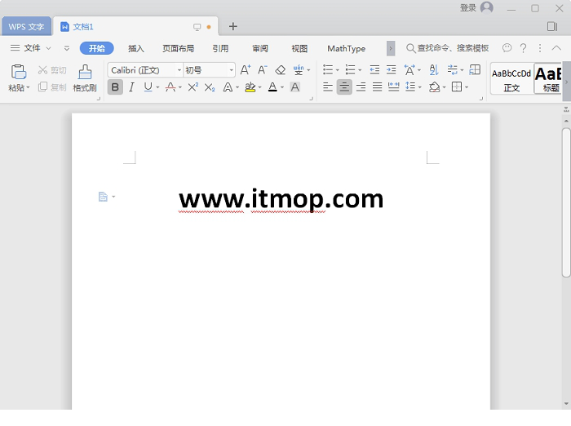Screen dimensions: 571x426
Task: Click the user avatar login icon
Action: coord(486,7)
